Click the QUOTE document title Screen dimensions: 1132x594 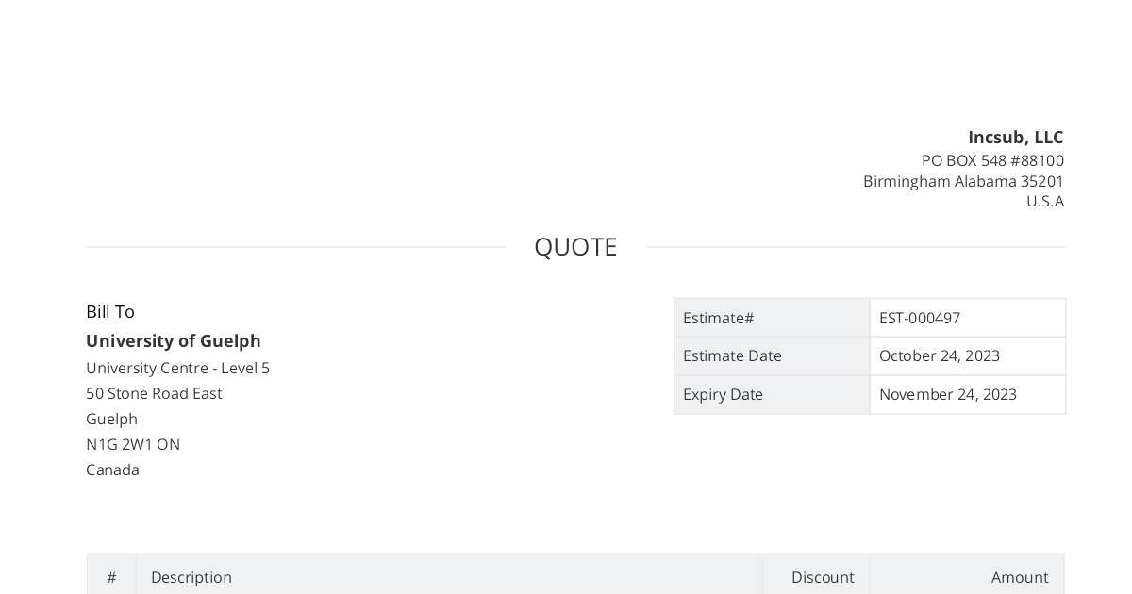pos(575,247)
